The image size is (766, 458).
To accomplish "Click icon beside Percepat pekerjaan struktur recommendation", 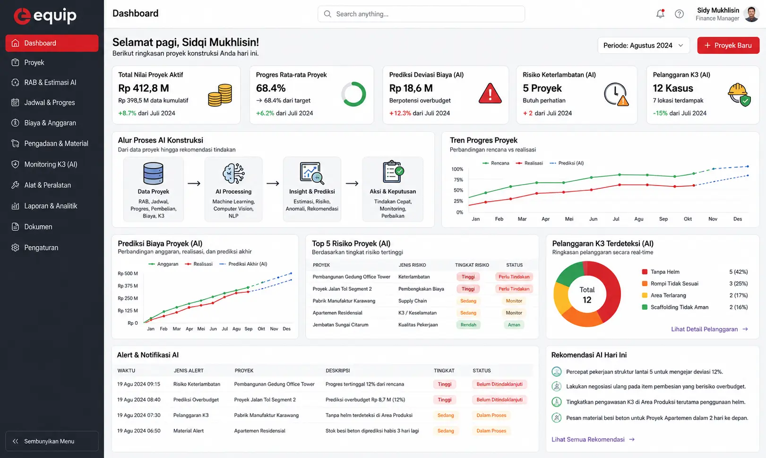I will [x=557, y=372].
